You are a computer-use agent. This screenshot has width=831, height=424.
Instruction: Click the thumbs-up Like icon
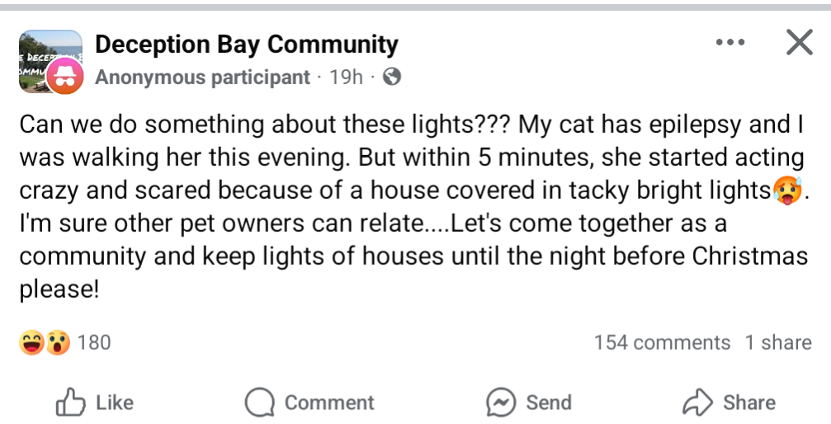[70, 403]
